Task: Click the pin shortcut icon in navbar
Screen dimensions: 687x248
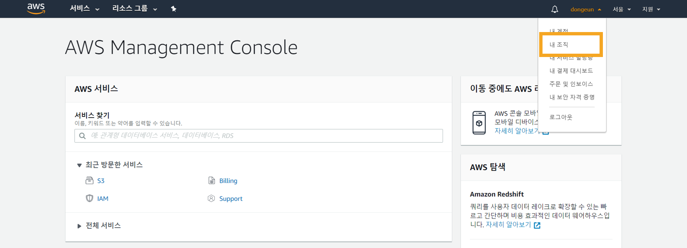Action: [x=174, y=9]
